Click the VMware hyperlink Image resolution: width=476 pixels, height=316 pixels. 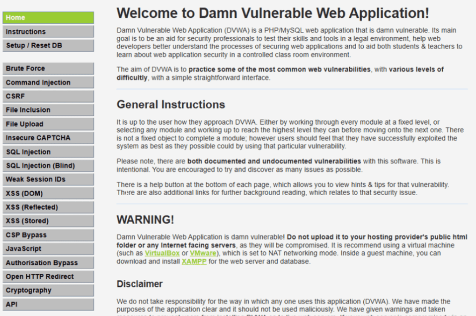click(203, 253)
